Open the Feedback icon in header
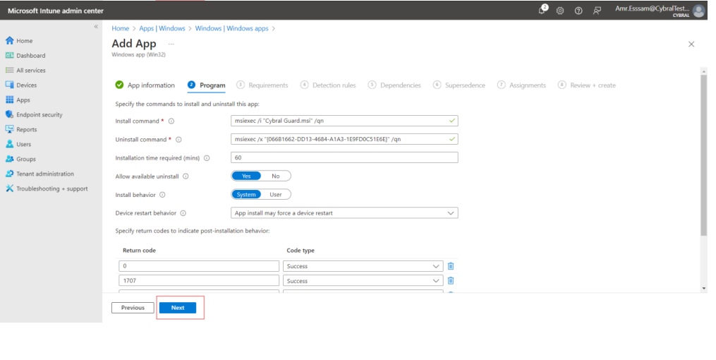 coord(597,11)
